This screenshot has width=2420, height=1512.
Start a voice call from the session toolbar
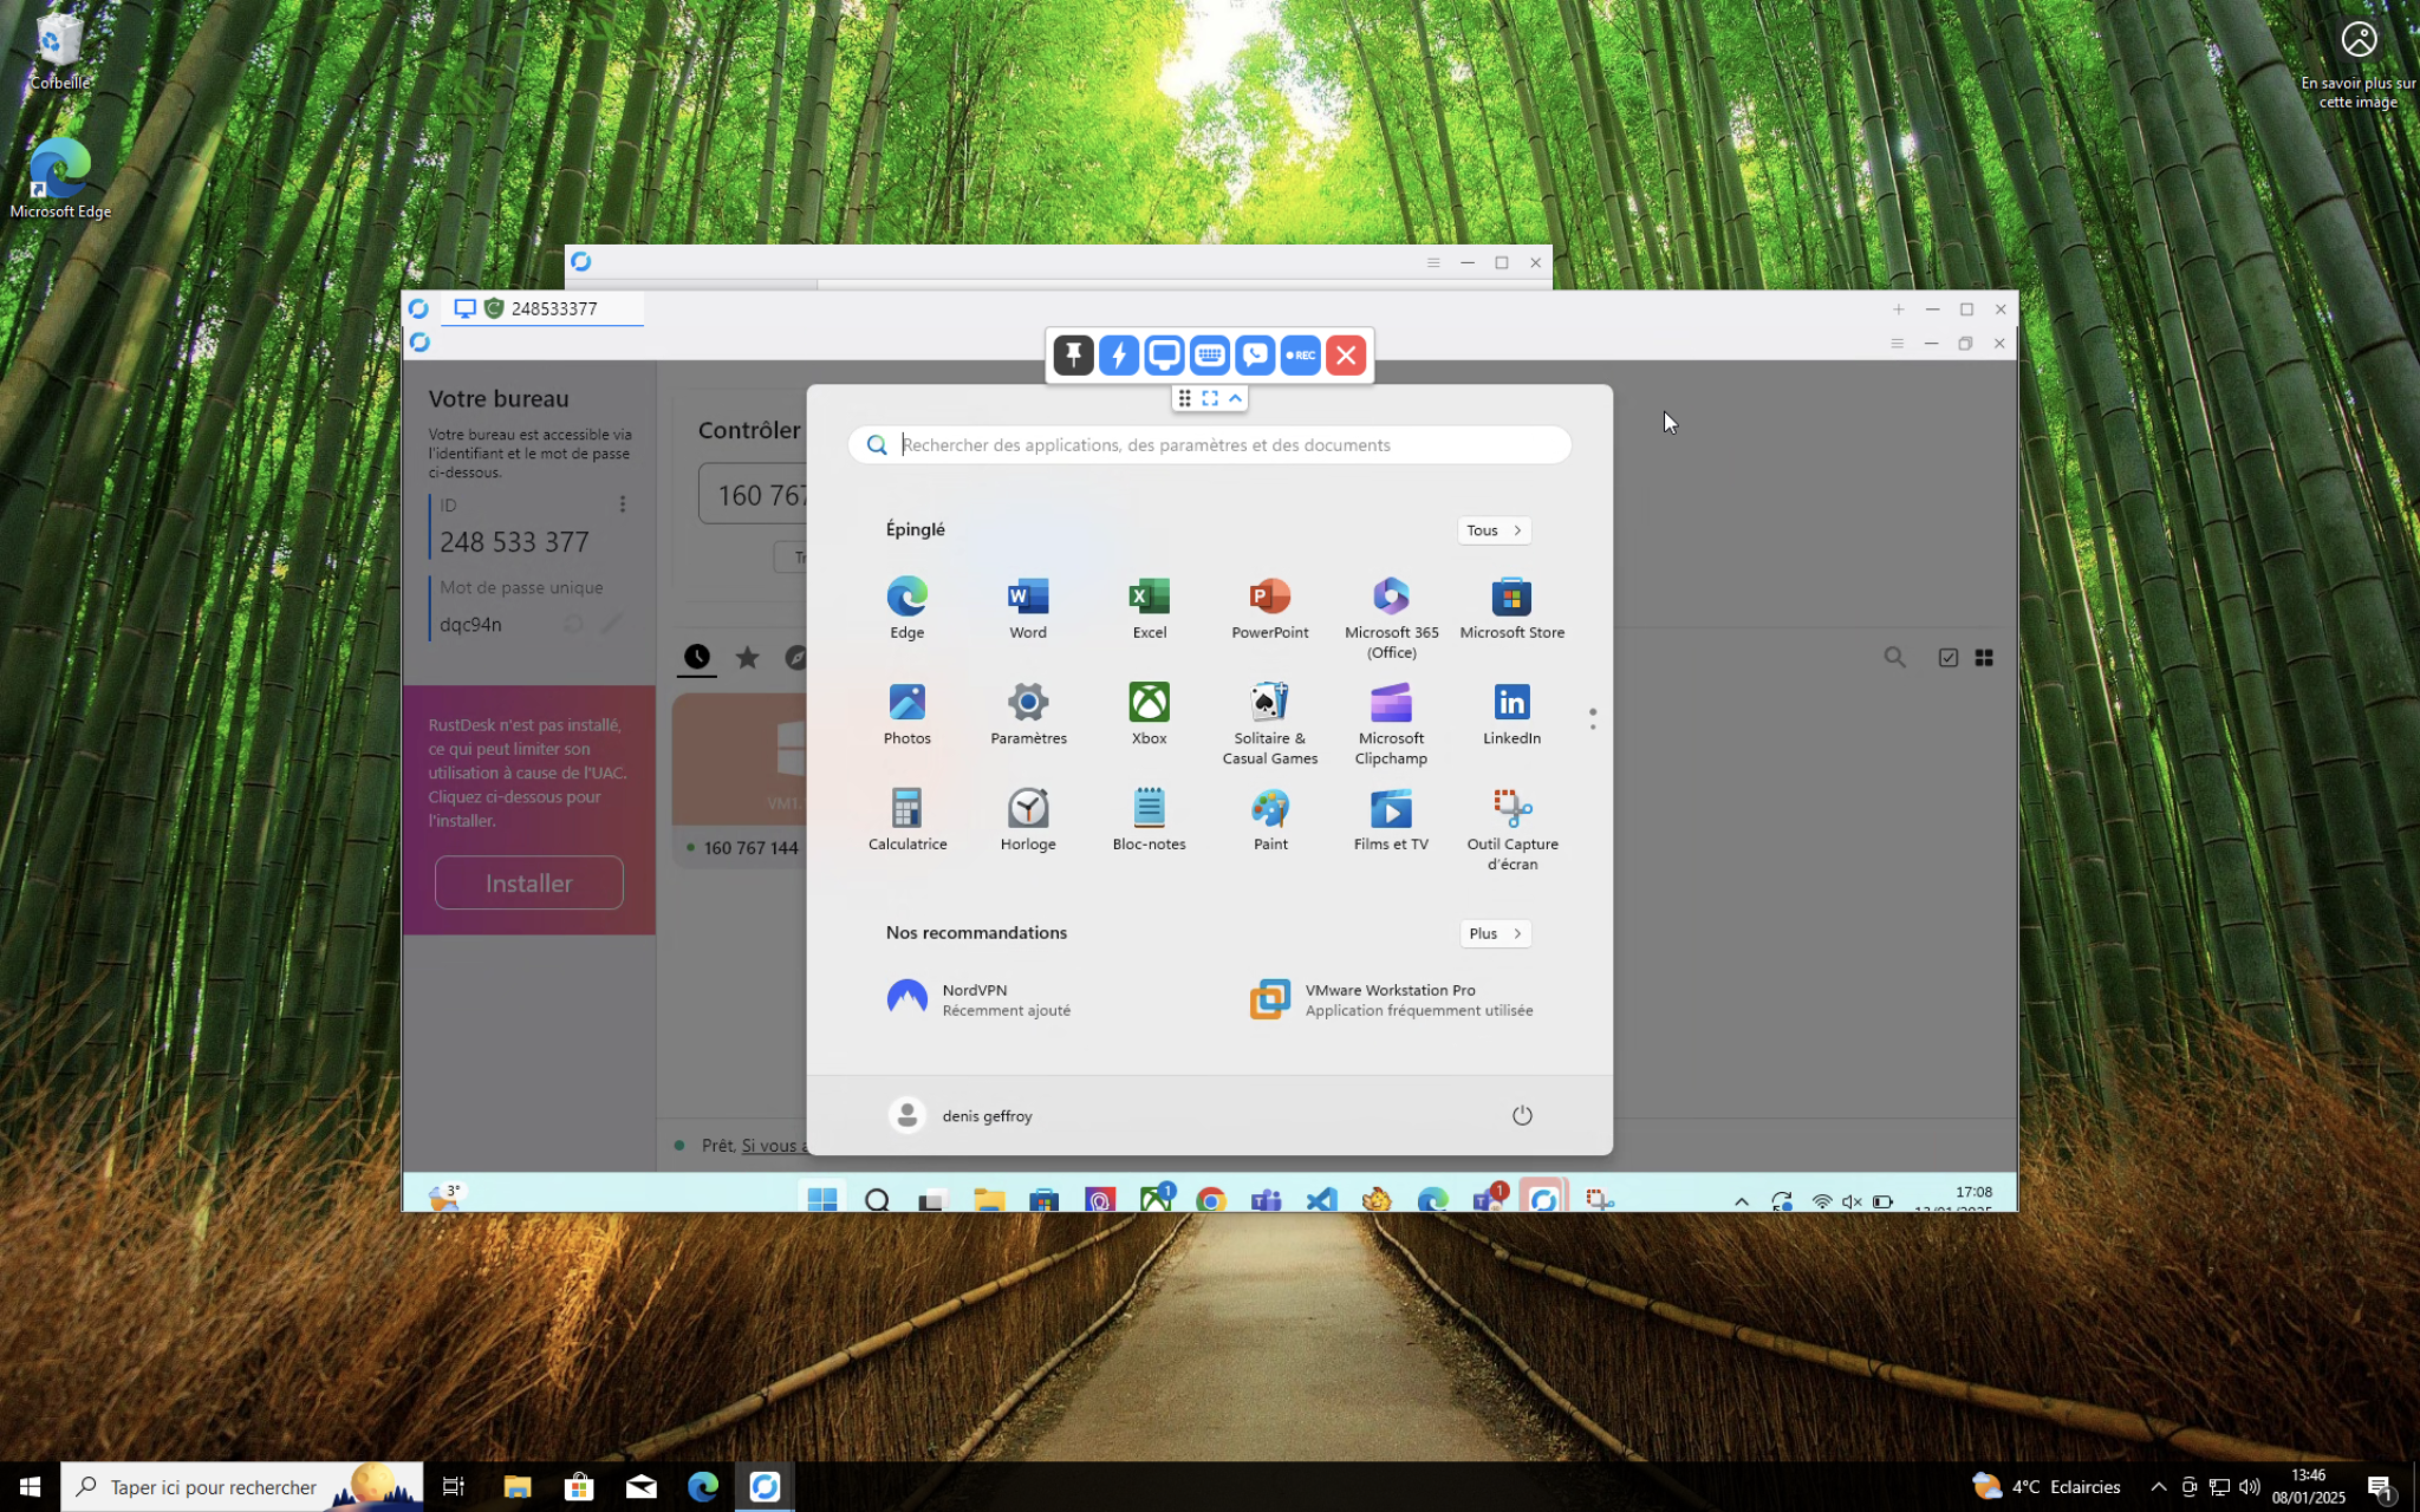[x=1254, y=355]
